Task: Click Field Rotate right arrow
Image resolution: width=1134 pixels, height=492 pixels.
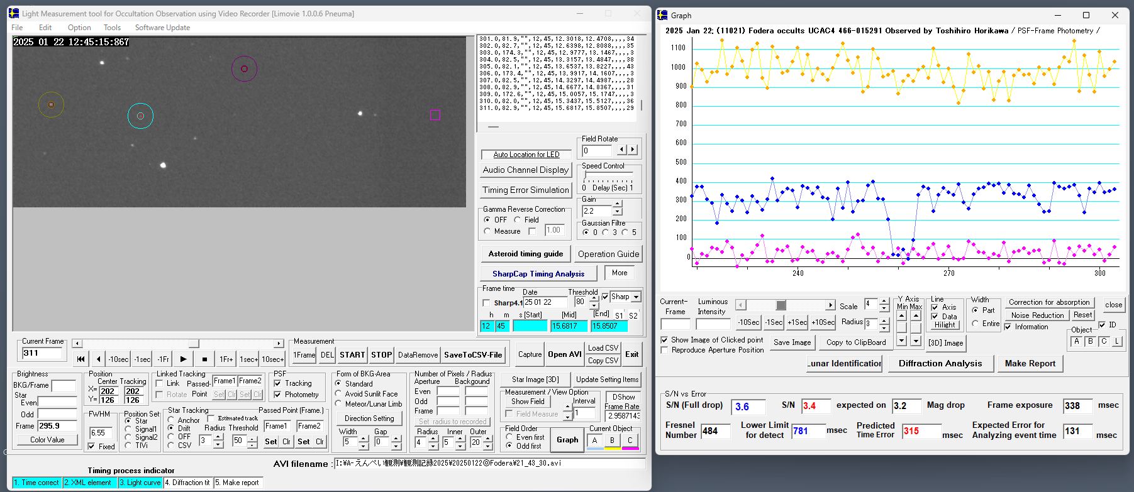Action: 633,150
